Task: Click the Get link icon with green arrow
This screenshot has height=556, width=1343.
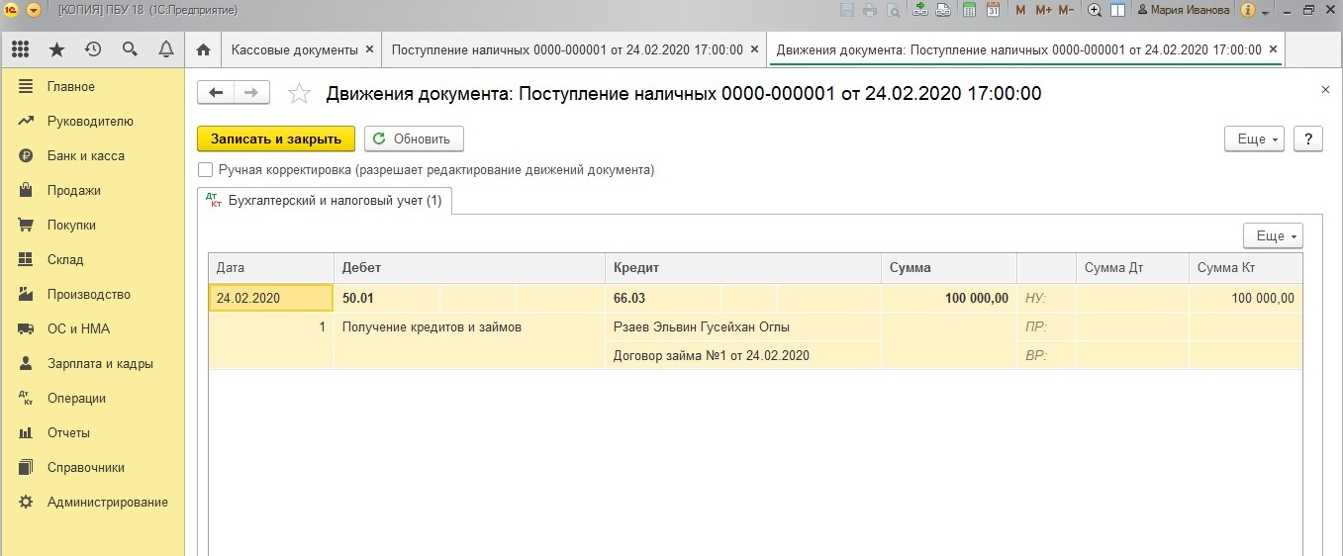Action: (x=920, y=10)
